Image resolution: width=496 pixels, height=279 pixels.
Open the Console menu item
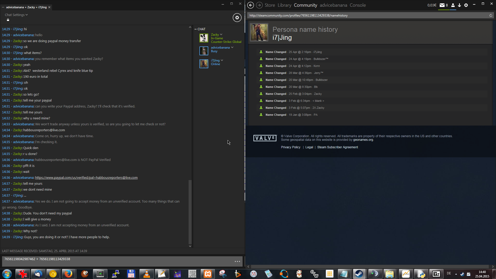click(358, 5)
